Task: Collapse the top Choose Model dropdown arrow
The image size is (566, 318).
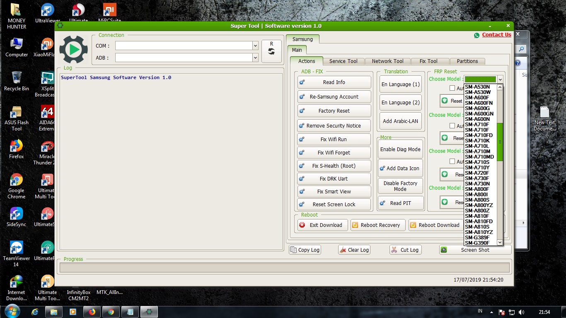Action: coord(500,79)
